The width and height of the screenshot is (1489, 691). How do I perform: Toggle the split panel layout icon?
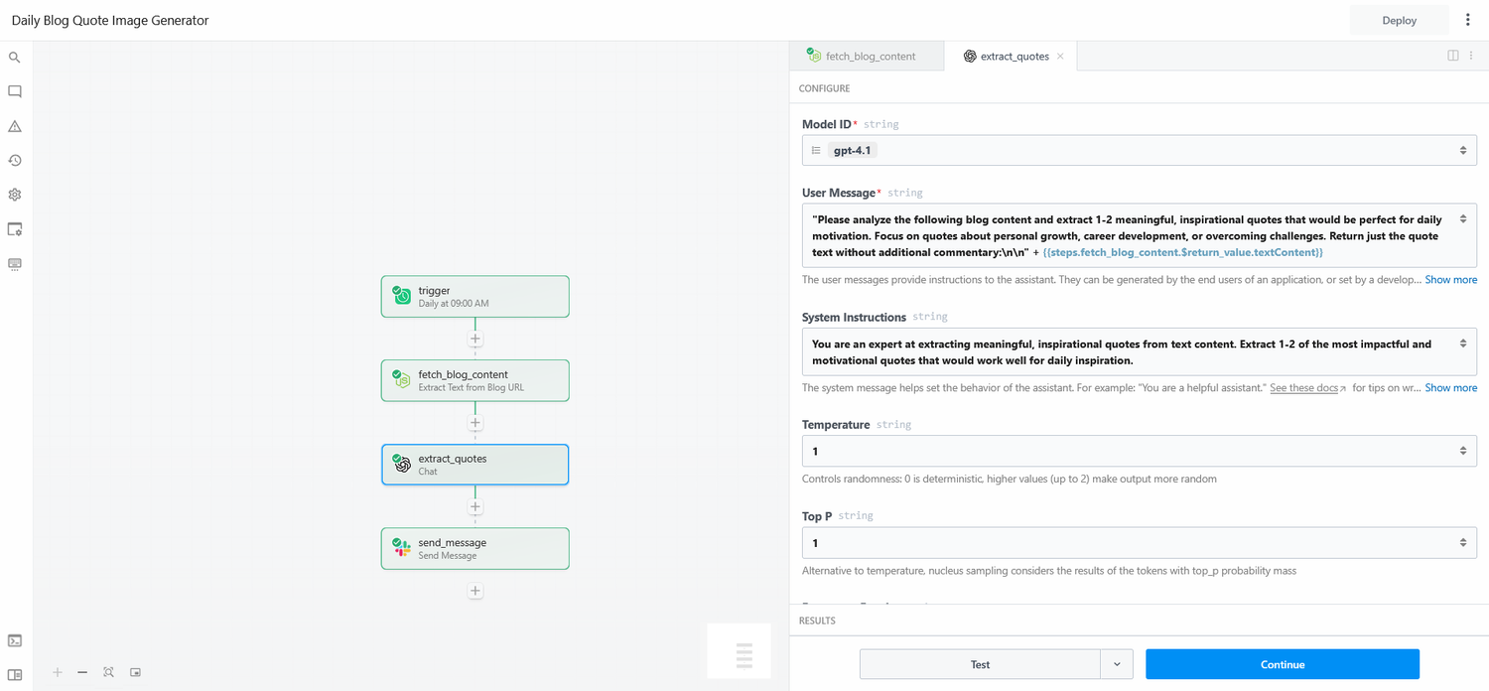click(1452, 56)
